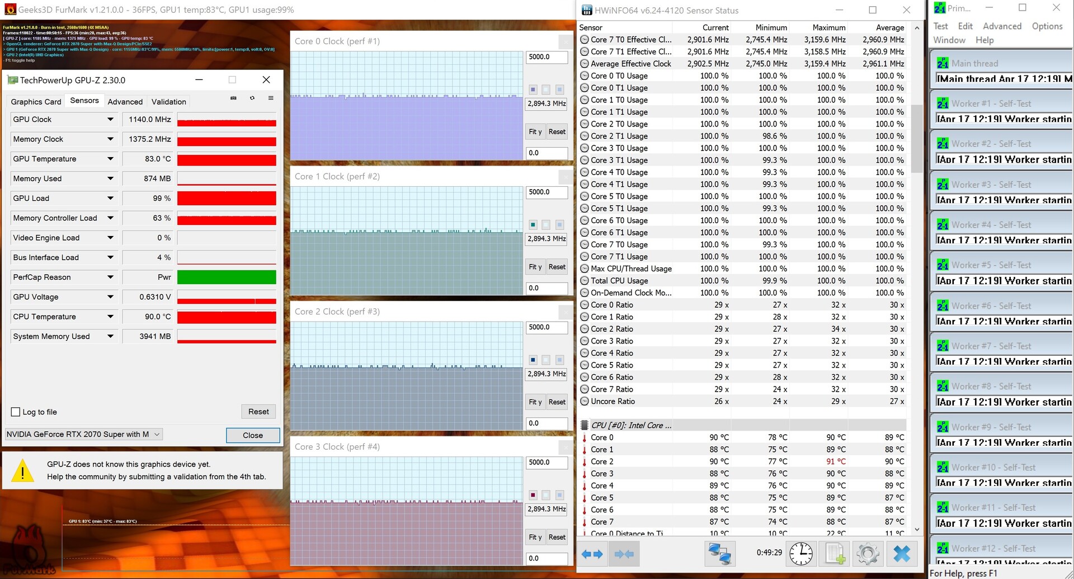Open the CPU Temperature sensor dropdown arrow
The height and width of the screenshot is (579, 1074).
click(110, 317)
